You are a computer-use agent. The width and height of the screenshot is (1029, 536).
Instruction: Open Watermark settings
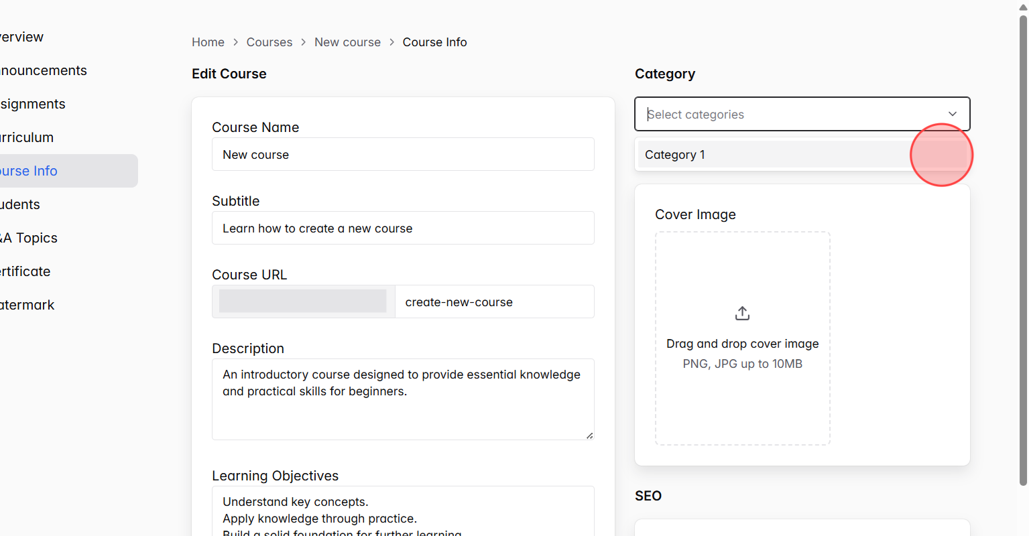point(27,305)
